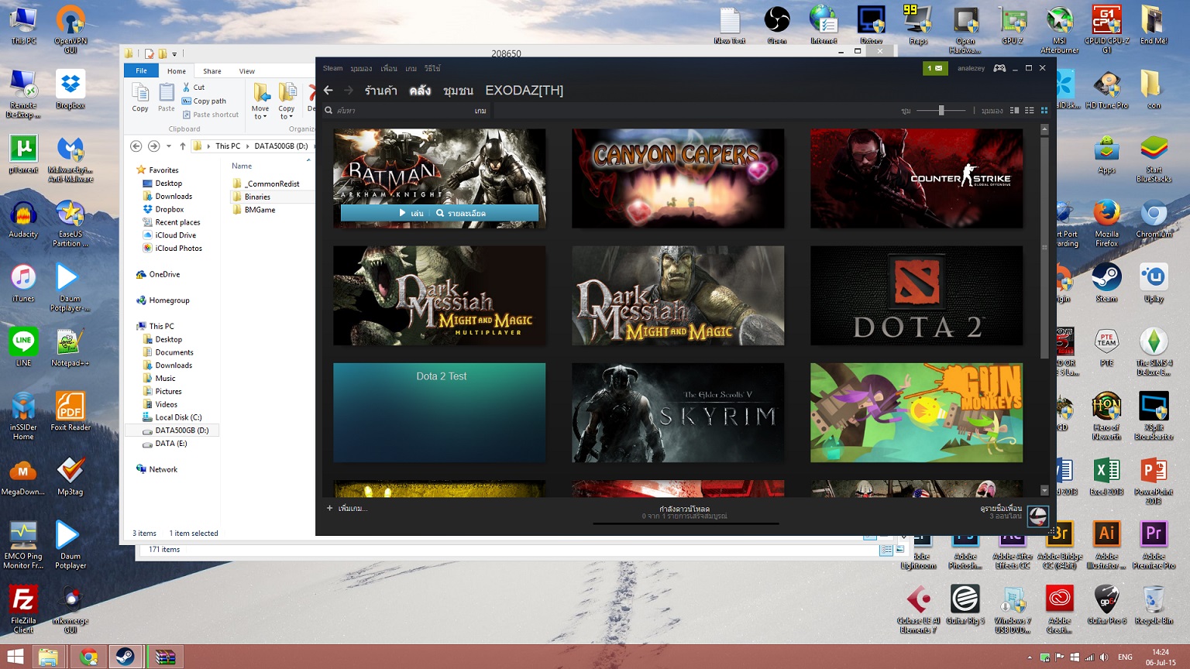The height and width of the screenshot is (669, 1190).
Task: Click Cut in the Explorer ribbon
Action: [194, 87]
